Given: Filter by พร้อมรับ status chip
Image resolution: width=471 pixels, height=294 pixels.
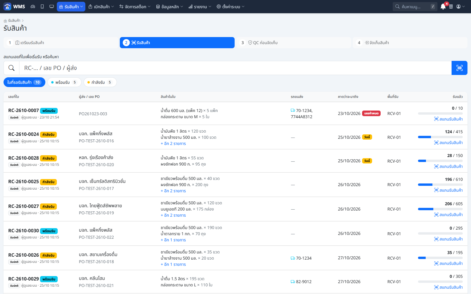Looking at the screenshot, I should tap(64, 82).
